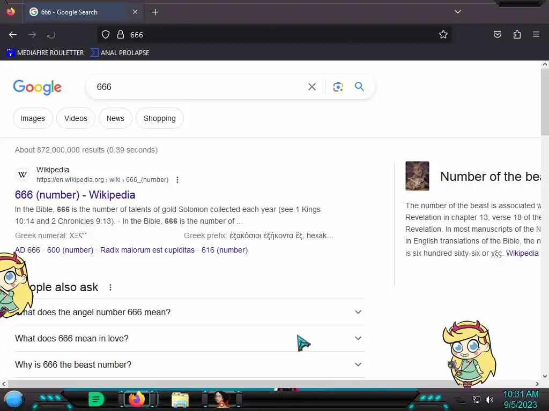Open the volume speaker tray icon

coord(489,399)
